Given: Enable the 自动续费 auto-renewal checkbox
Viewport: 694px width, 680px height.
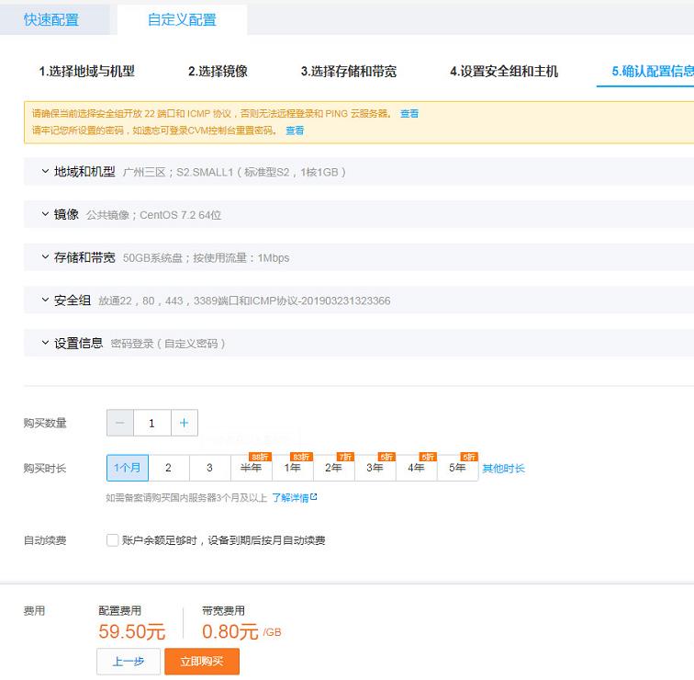Looking at the screenshot, I should (112, 540).
